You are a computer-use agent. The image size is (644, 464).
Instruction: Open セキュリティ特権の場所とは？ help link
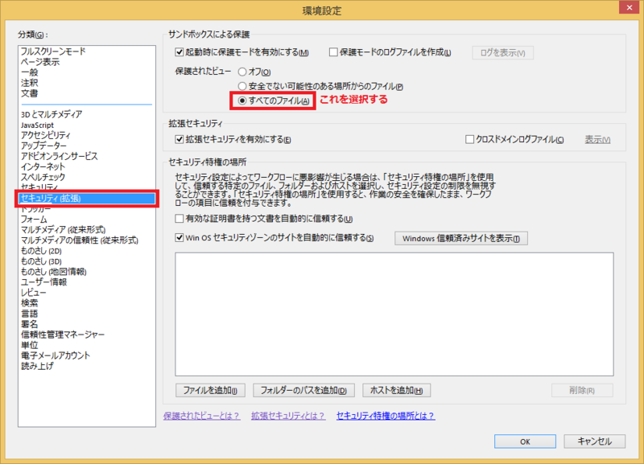pos(386,416)
